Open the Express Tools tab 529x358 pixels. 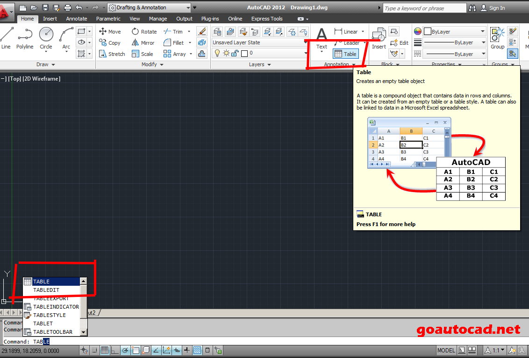[267, 19]
